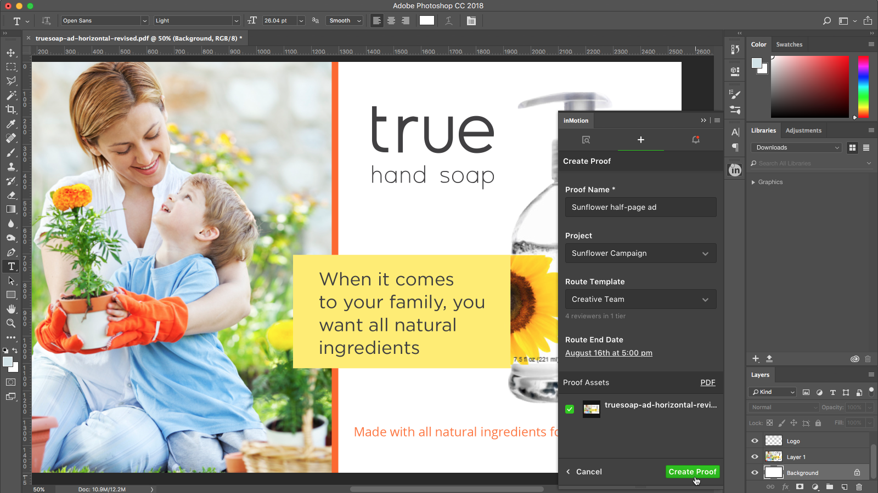Open the August 16th route end date link

tap(609, 353)
